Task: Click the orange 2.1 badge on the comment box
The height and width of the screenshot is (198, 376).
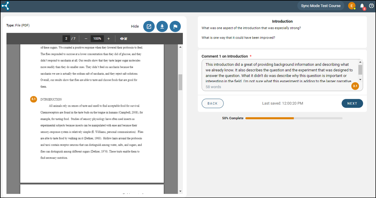Action: click(x=355, y=86)
